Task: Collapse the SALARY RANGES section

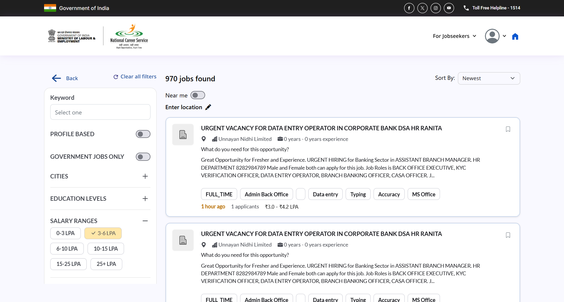Action: pos(145,221)
